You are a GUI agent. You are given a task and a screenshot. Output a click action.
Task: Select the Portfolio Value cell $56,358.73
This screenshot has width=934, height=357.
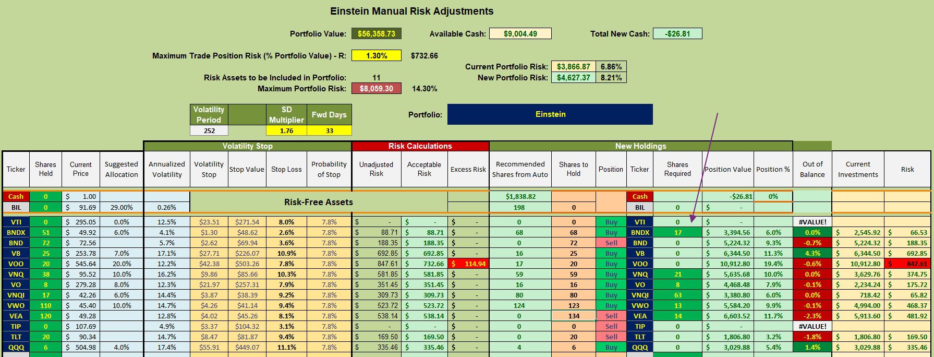point(377,33)
